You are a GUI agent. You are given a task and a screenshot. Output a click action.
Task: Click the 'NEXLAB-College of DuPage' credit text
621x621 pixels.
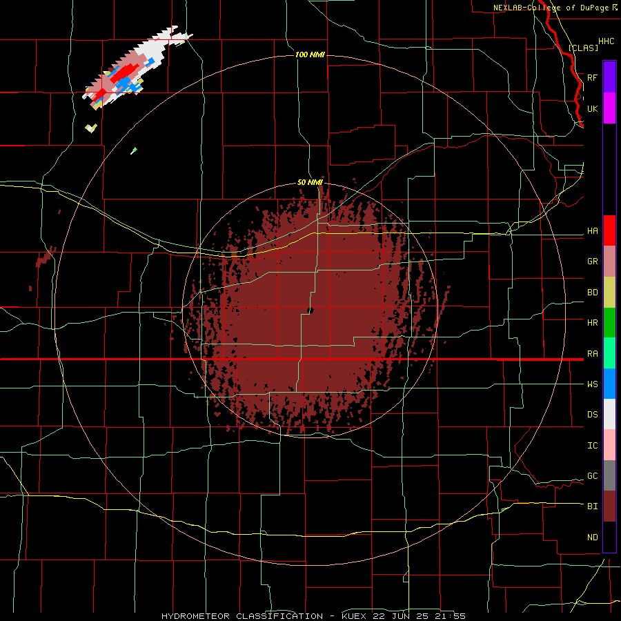tap(551, 8)
